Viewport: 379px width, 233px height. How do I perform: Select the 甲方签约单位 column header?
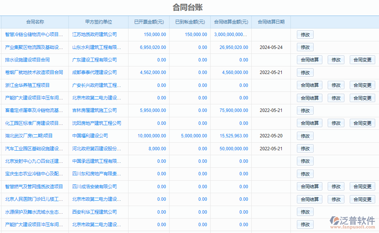(x=98, y=22)
